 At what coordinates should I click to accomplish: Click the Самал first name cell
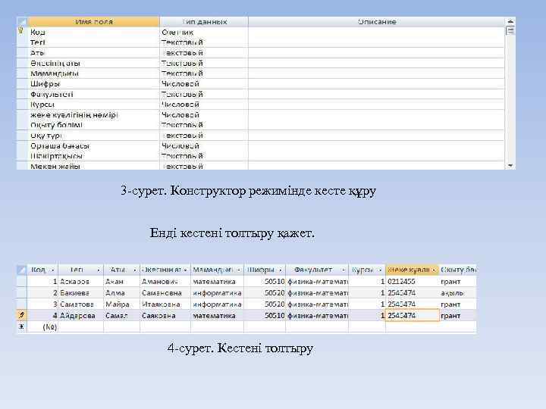(x=121, y=315)
